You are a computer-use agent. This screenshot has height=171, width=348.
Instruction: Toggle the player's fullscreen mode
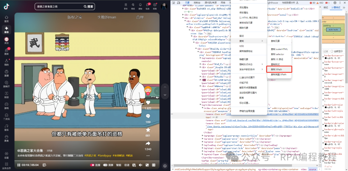(154, 165)
